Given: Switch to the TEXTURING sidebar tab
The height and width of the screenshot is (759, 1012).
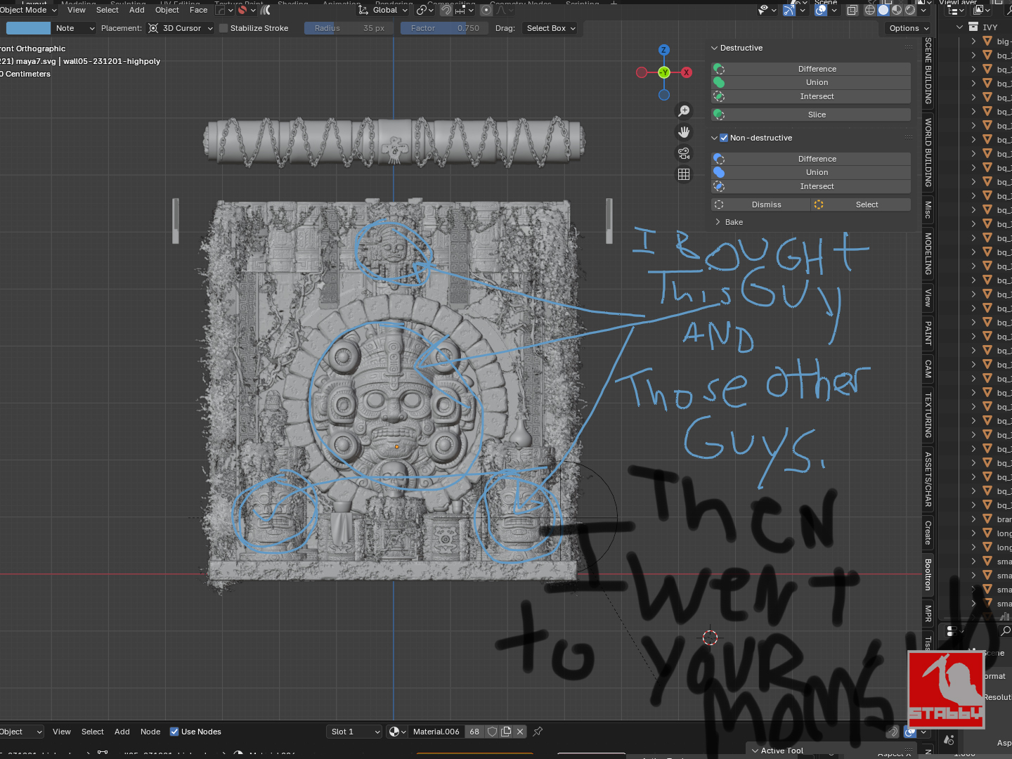Looking at the screenshot, I should click(x=928, y=416).
